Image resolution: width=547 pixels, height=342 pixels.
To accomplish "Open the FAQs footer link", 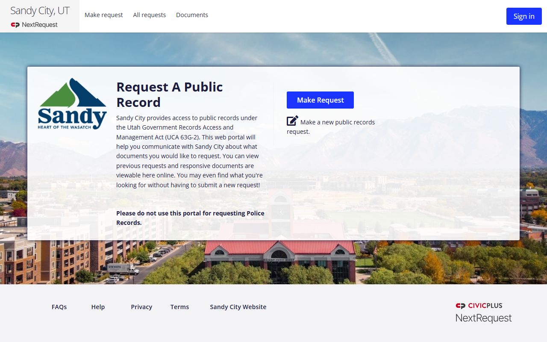I will 59,307.
